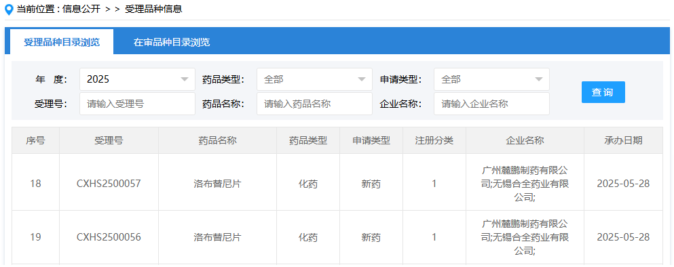Click 信息公开 in the breadcrumb
This screenshot has width=674, height=267.
81,9
